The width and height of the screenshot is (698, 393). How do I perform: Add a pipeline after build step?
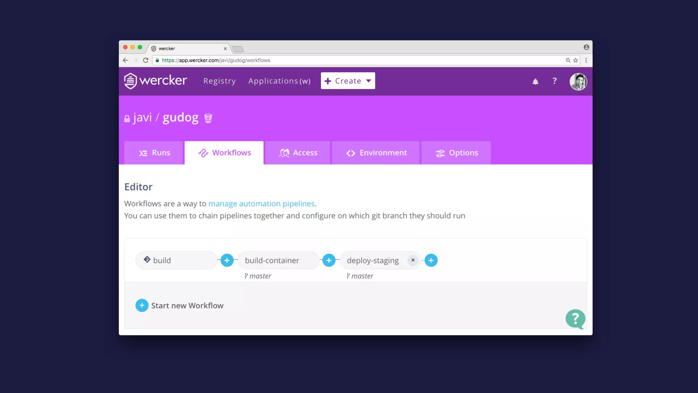[227, 260]
